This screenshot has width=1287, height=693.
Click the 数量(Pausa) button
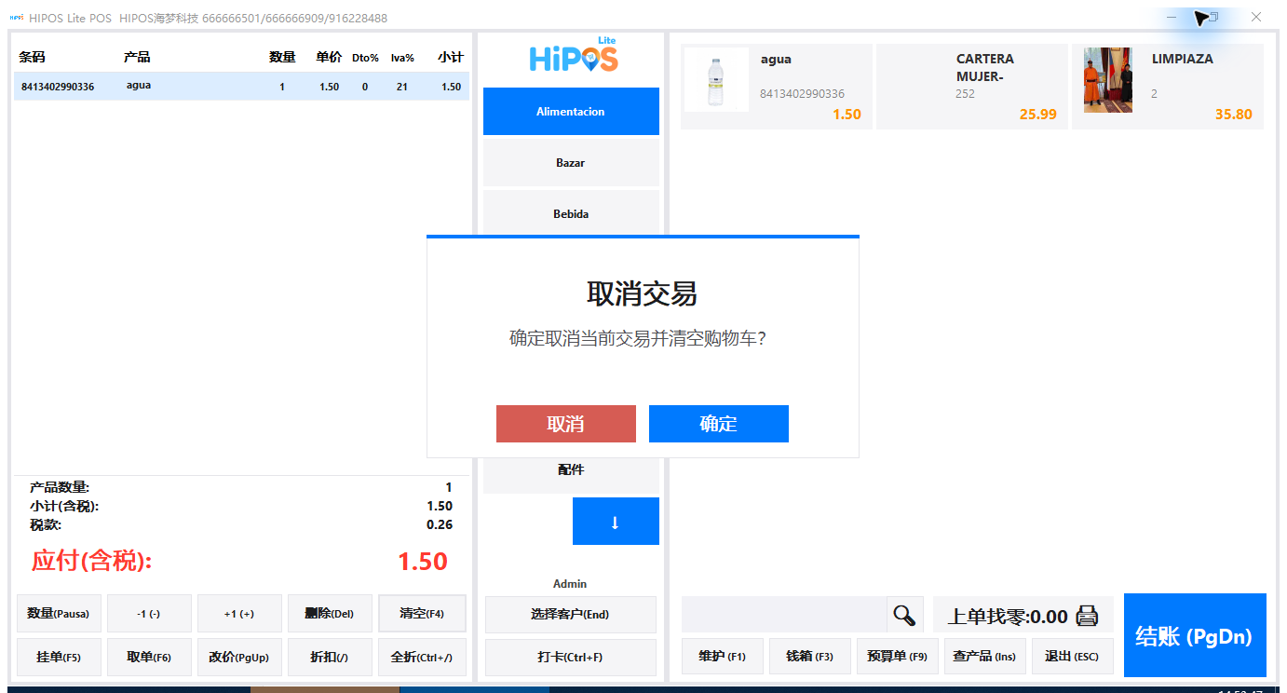pos(59,614)
